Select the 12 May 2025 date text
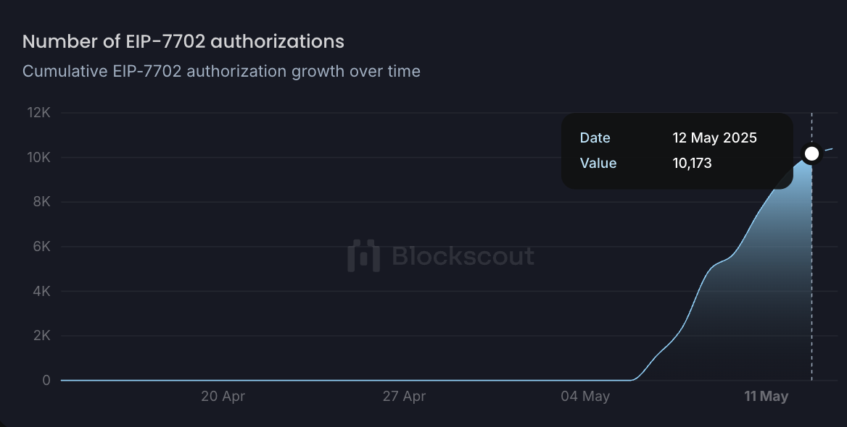 click(x=714, y=138)
